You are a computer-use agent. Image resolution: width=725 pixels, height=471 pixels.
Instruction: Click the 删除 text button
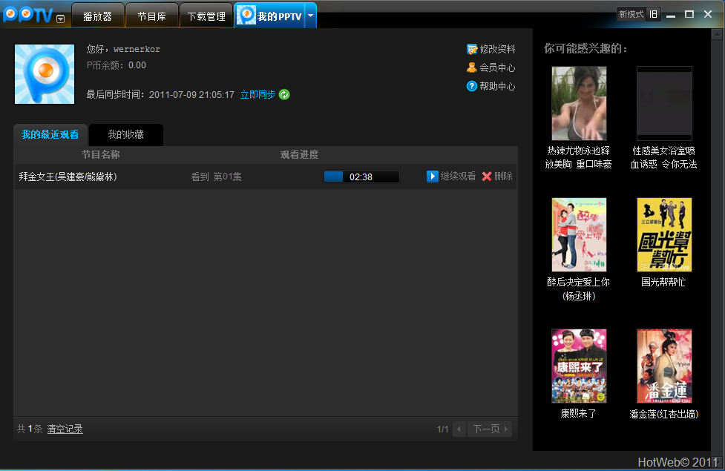pyautogui.click(x=503, y=176)
